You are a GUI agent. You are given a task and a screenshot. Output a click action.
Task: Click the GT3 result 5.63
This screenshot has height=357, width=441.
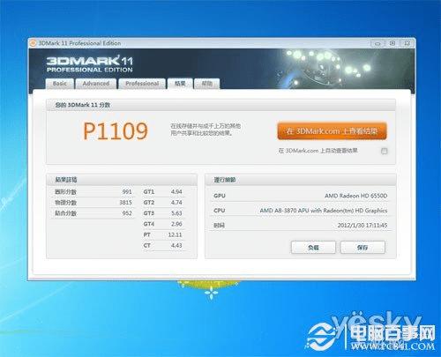click(x=176, y=213)
